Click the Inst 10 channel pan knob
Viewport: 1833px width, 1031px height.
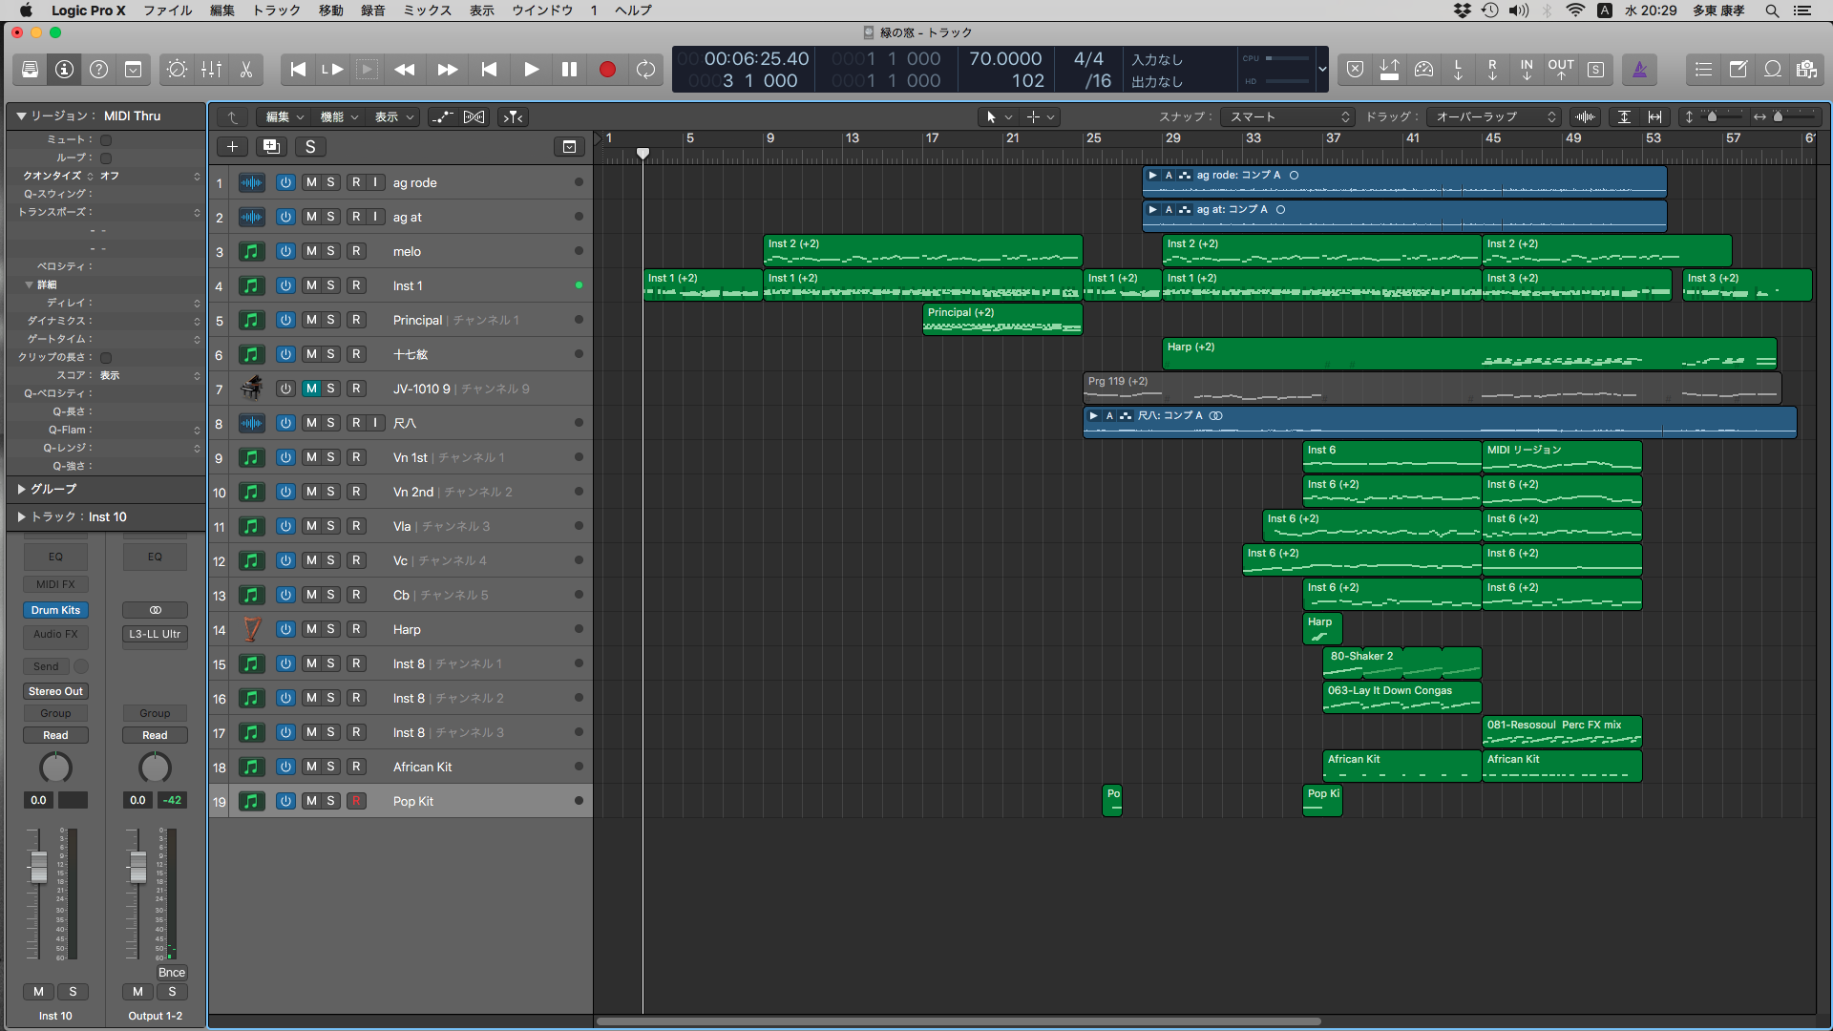(55, 767)
